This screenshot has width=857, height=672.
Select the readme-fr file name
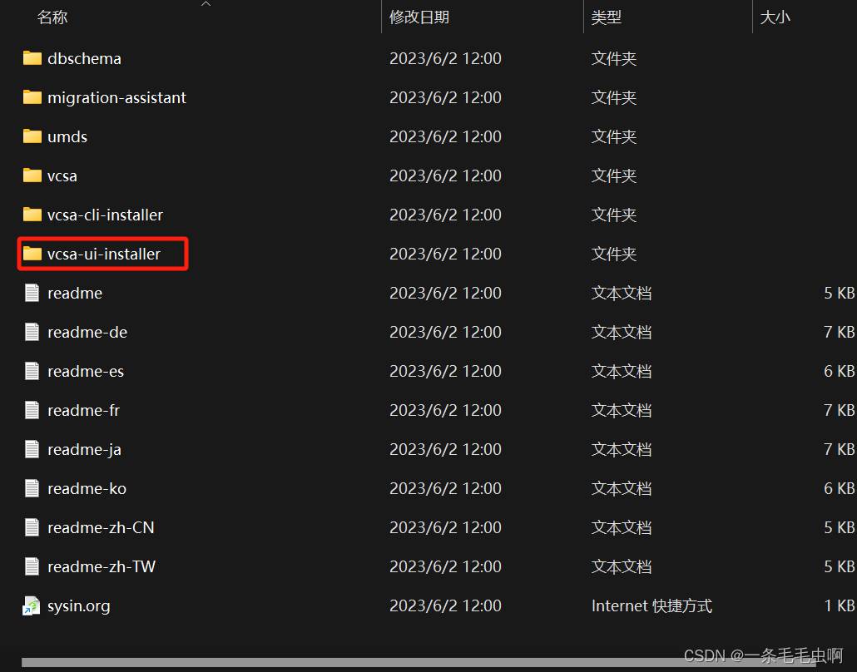83,410
